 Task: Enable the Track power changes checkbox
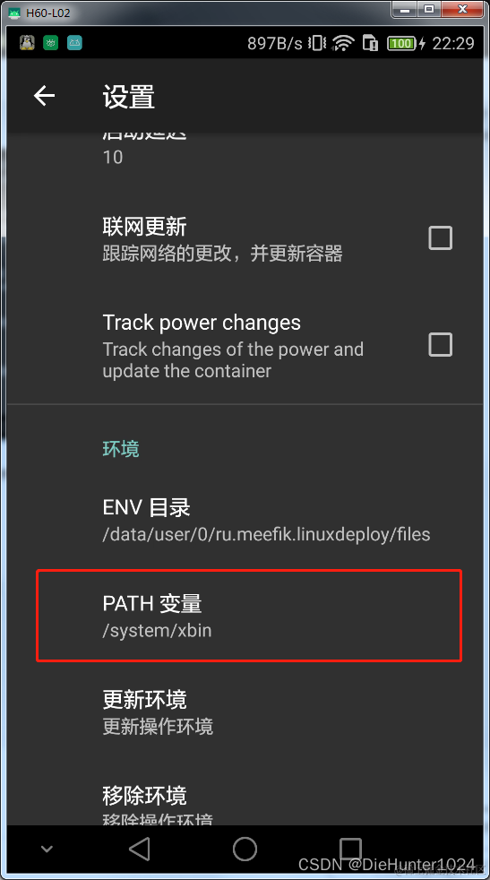(440, 345)
